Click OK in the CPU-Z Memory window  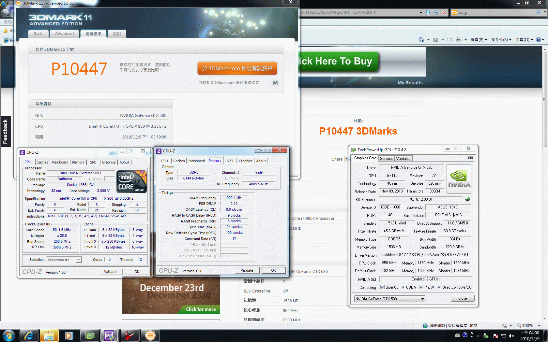(273, 270)
